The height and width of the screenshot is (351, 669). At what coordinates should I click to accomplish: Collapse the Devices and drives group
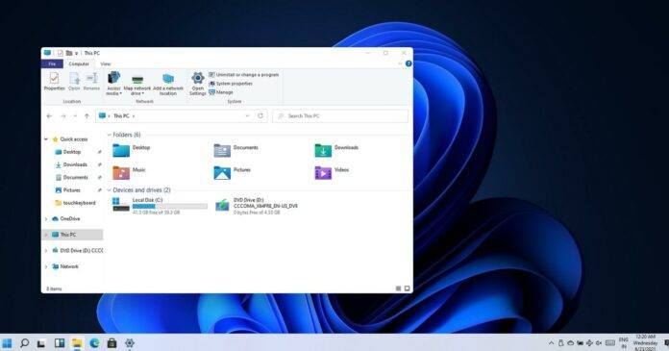[x=109, y=190]
